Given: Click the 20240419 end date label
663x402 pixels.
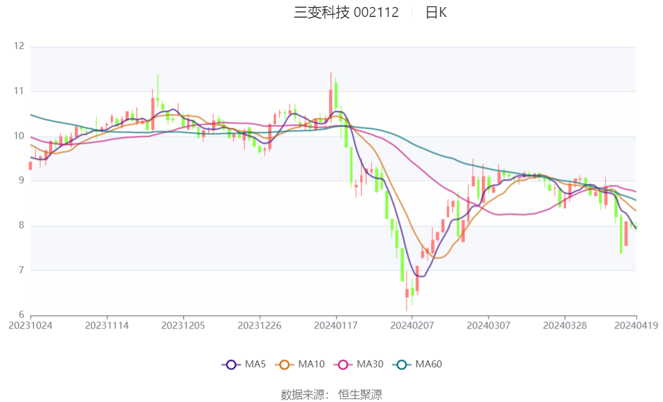Looking at the screenshot, I should tap(636, 326).
